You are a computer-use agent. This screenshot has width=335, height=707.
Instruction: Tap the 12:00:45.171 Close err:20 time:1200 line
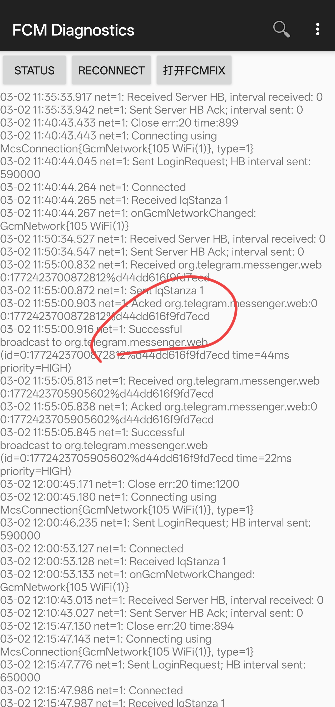pos(120,484)
